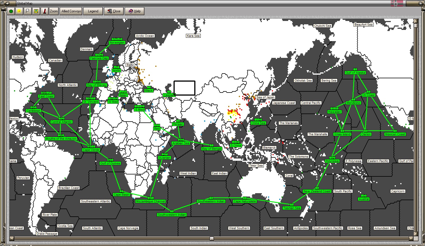Select the Red sea zone label
This screenshot has height=246, width=425.
click(157, 129)
